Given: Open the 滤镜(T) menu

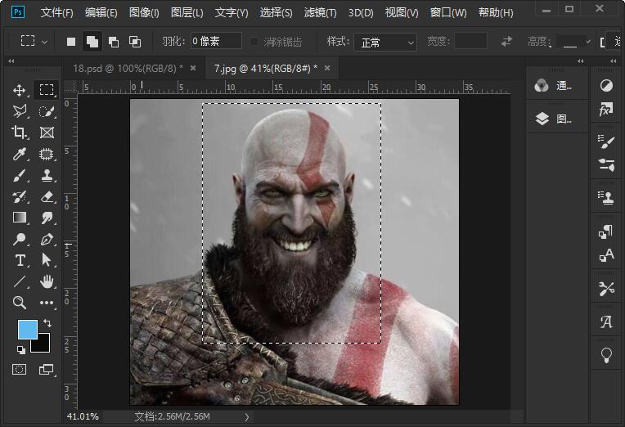Looking at the screenshot, I should click(320, 13).
